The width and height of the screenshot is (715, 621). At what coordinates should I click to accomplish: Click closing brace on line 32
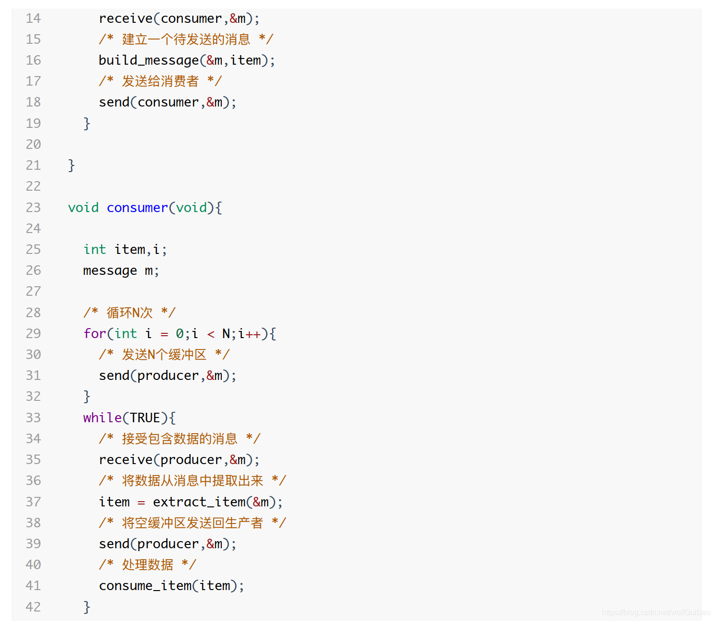pos(87,397)
